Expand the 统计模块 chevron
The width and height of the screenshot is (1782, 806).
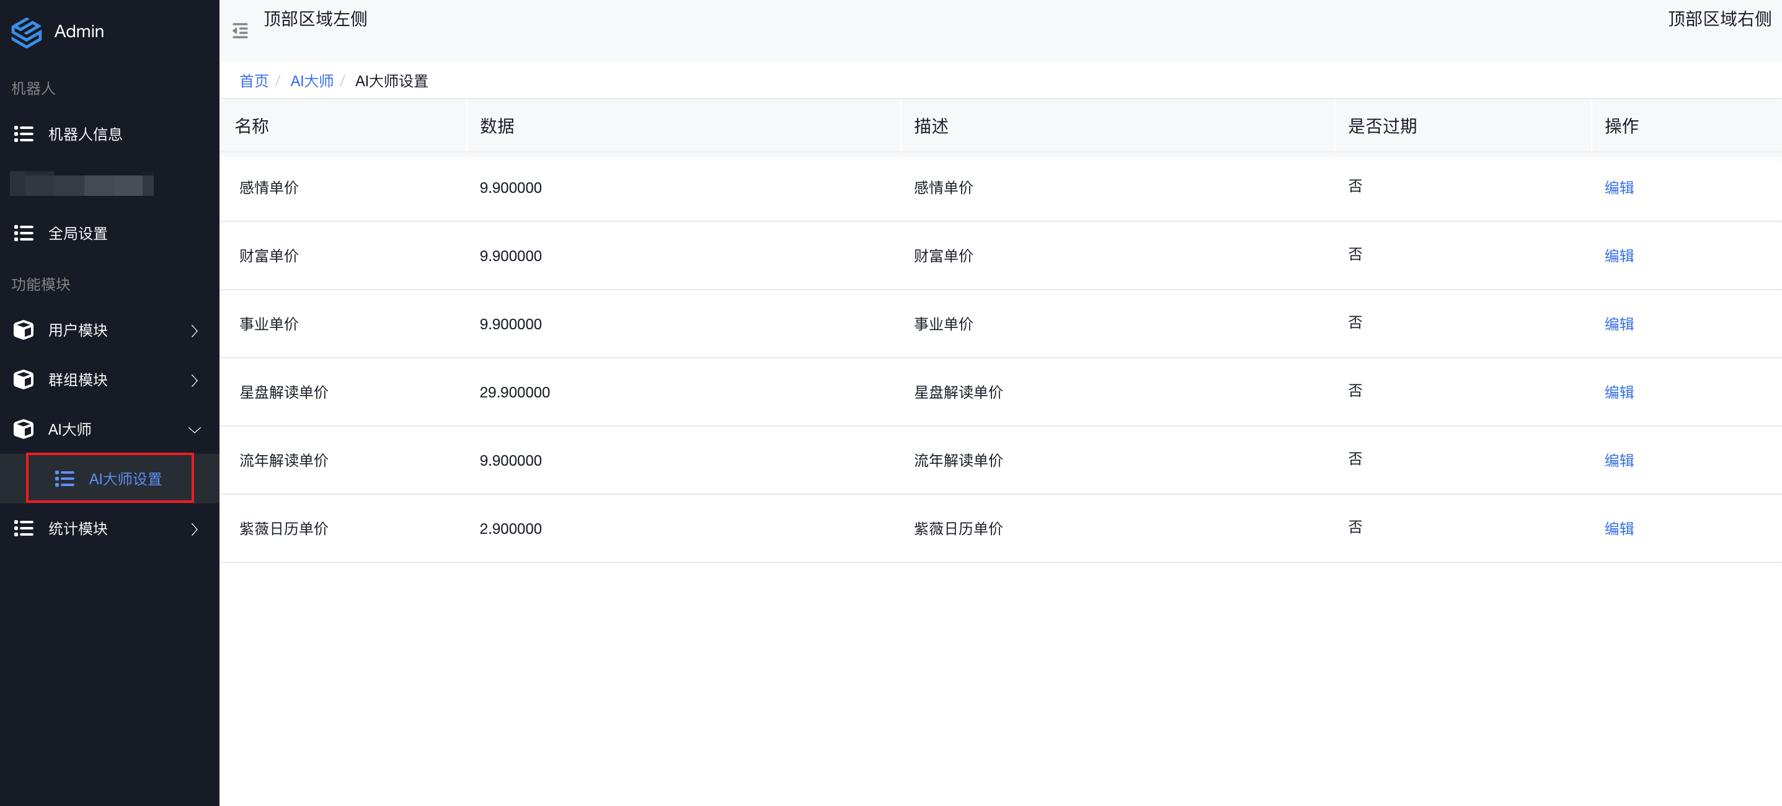tap(195, 529)
